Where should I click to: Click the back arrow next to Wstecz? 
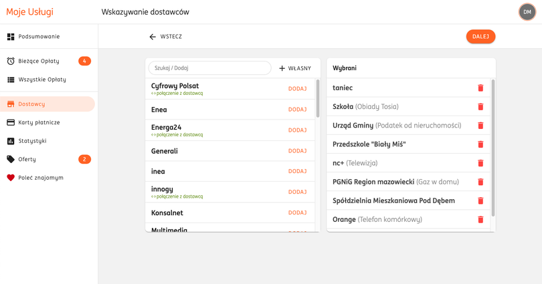coord(153,37)
